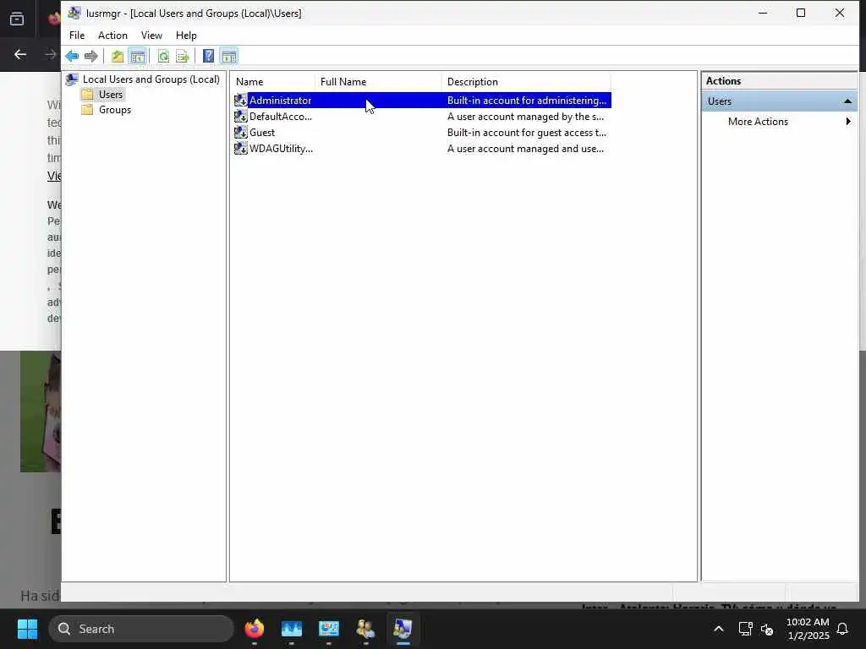This screenshot has width=866, height=649.
Task: Select the Administrator user account
Action: pyautogui.click(x=423, y=101)
